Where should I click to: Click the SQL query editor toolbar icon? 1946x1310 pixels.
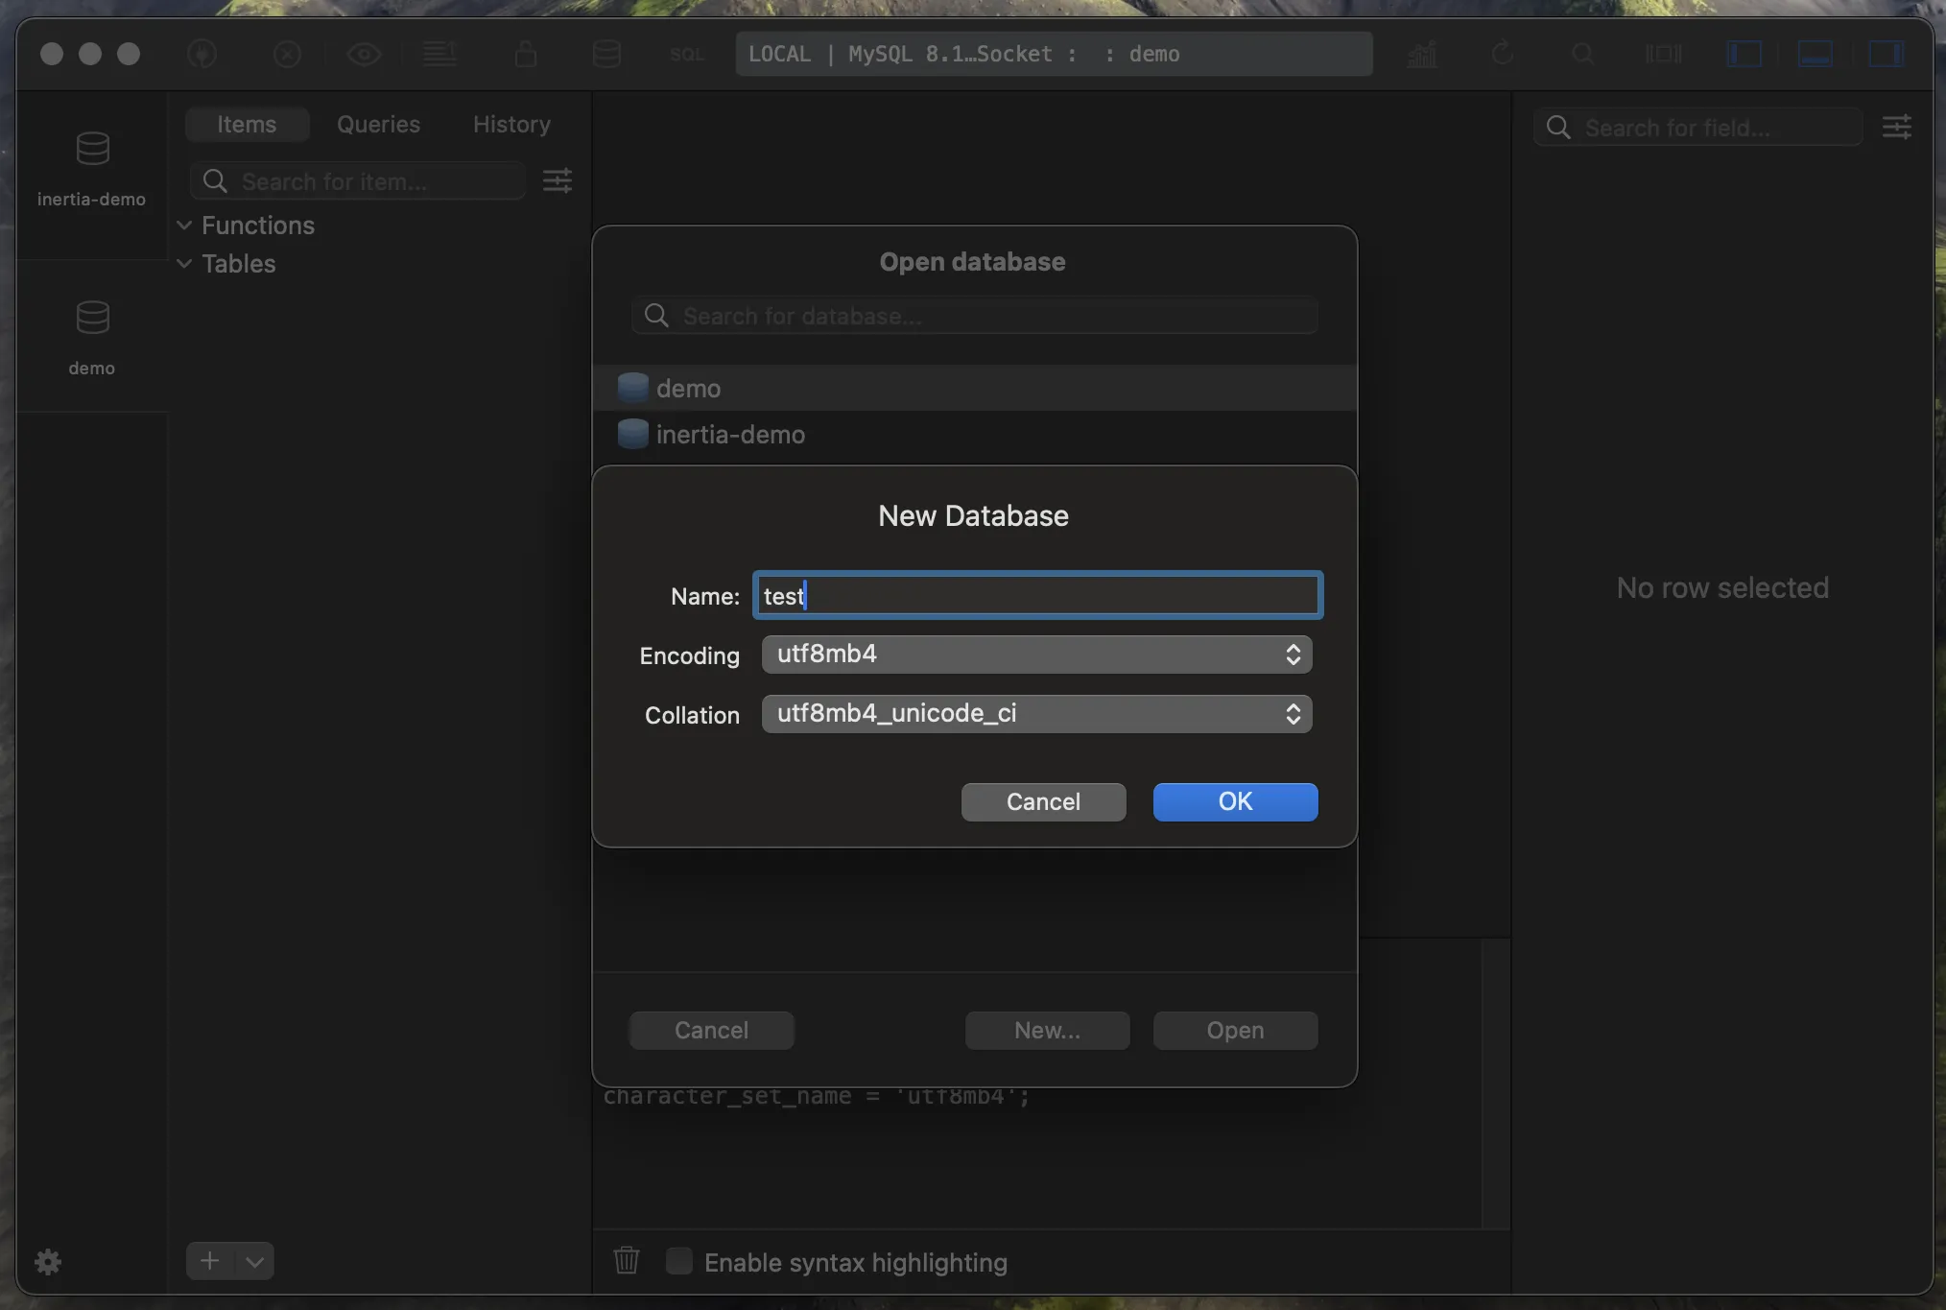[686, 55]
